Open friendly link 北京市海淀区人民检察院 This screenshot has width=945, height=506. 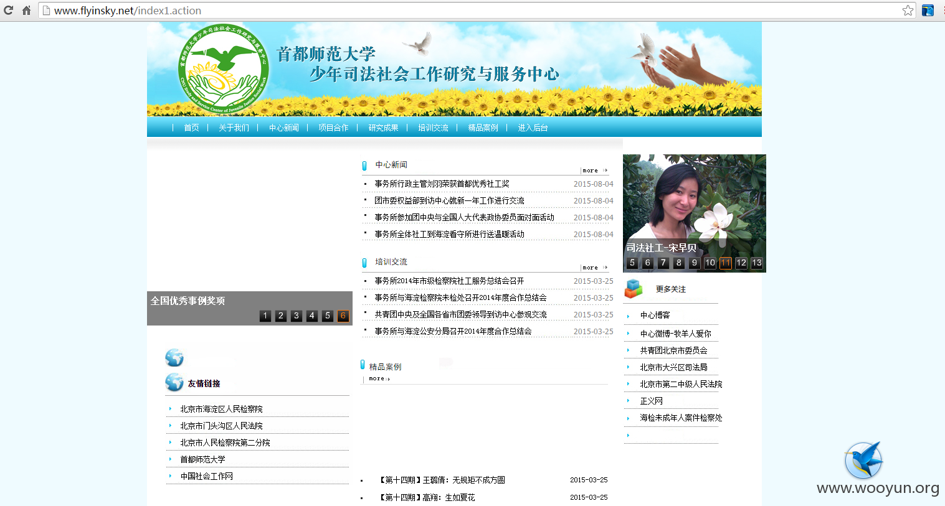point(221,409)
